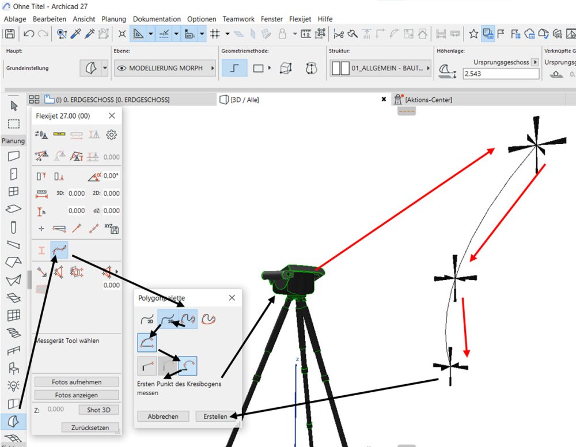Select the closed polygon mode icon

tap(209, 319)
